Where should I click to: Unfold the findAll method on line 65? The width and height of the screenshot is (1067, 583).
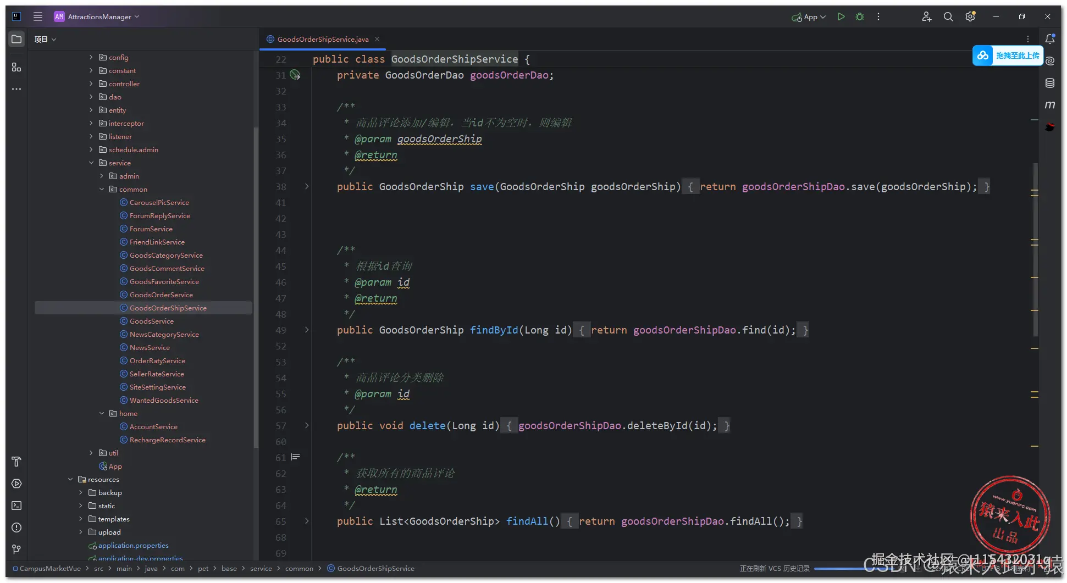coord(307,521)
